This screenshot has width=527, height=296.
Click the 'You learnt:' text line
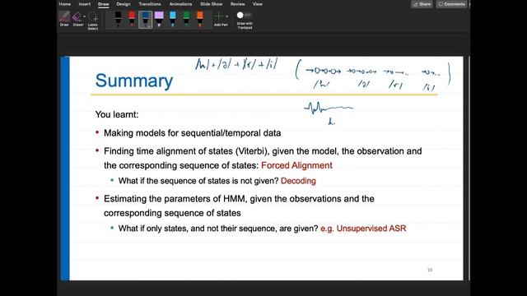point(117,114)
